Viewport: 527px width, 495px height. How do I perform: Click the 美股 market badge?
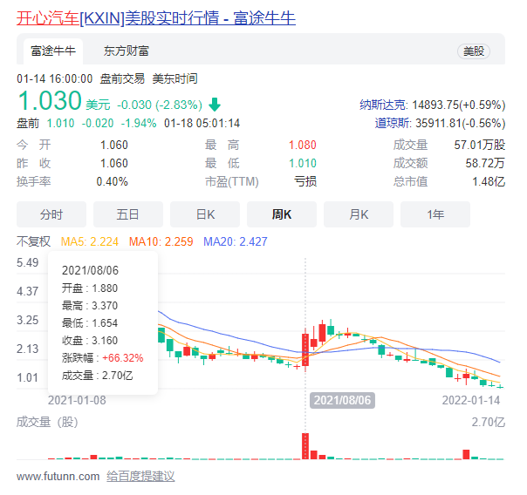click(x=474, y=51)
